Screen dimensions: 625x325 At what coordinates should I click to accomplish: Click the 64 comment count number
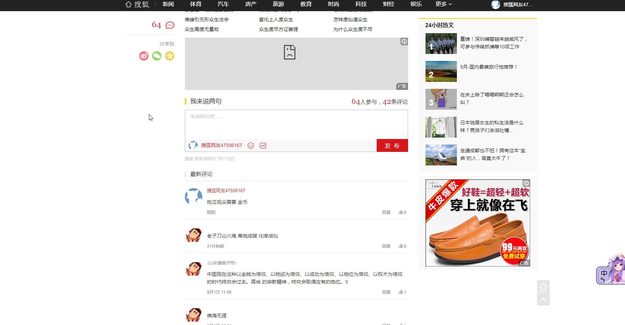tap(156, 25)
